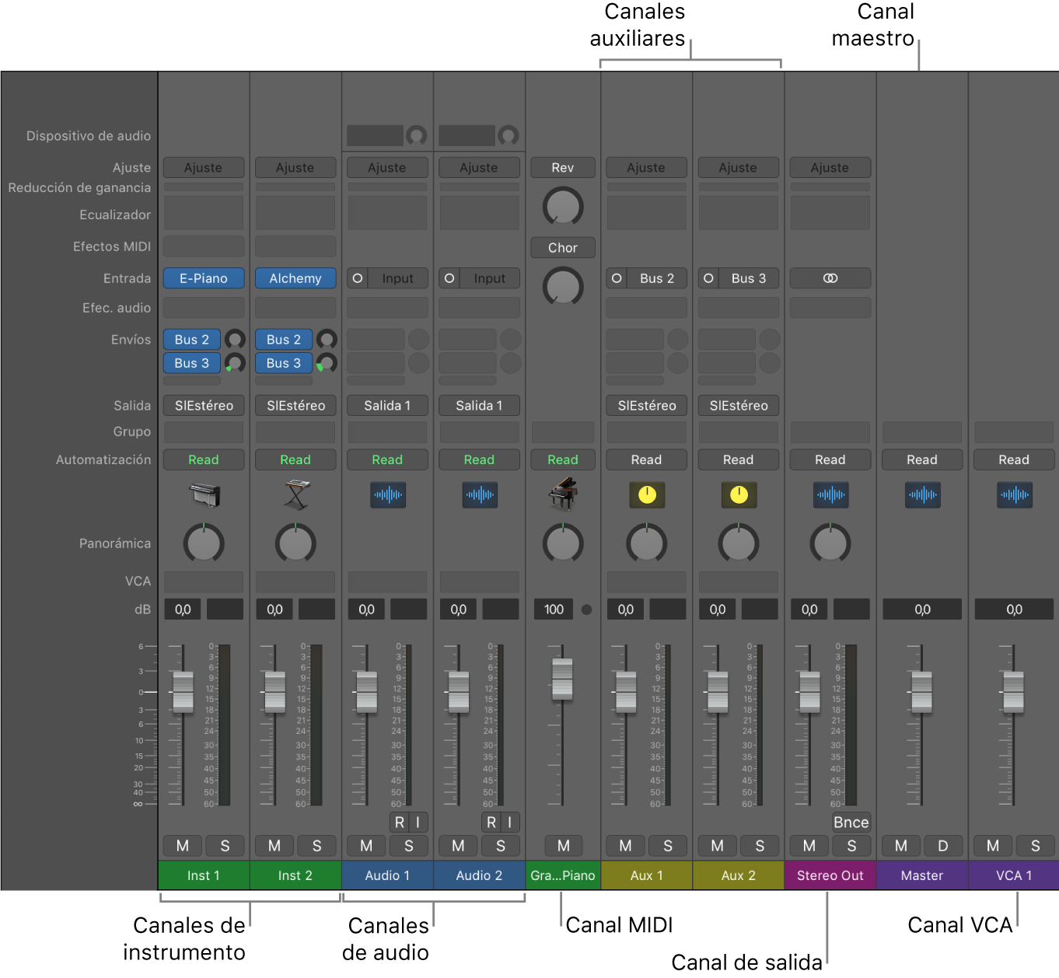Select the Stereo Out channel name
Image resolution: width=1059 pixels, height=978 pixels.
click(x=830, y=875)
